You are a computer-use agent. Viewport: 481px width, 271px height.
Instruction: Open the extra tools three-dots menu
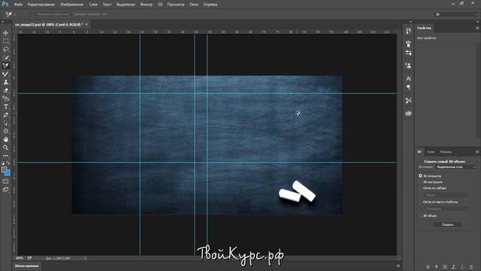point(5,156)
